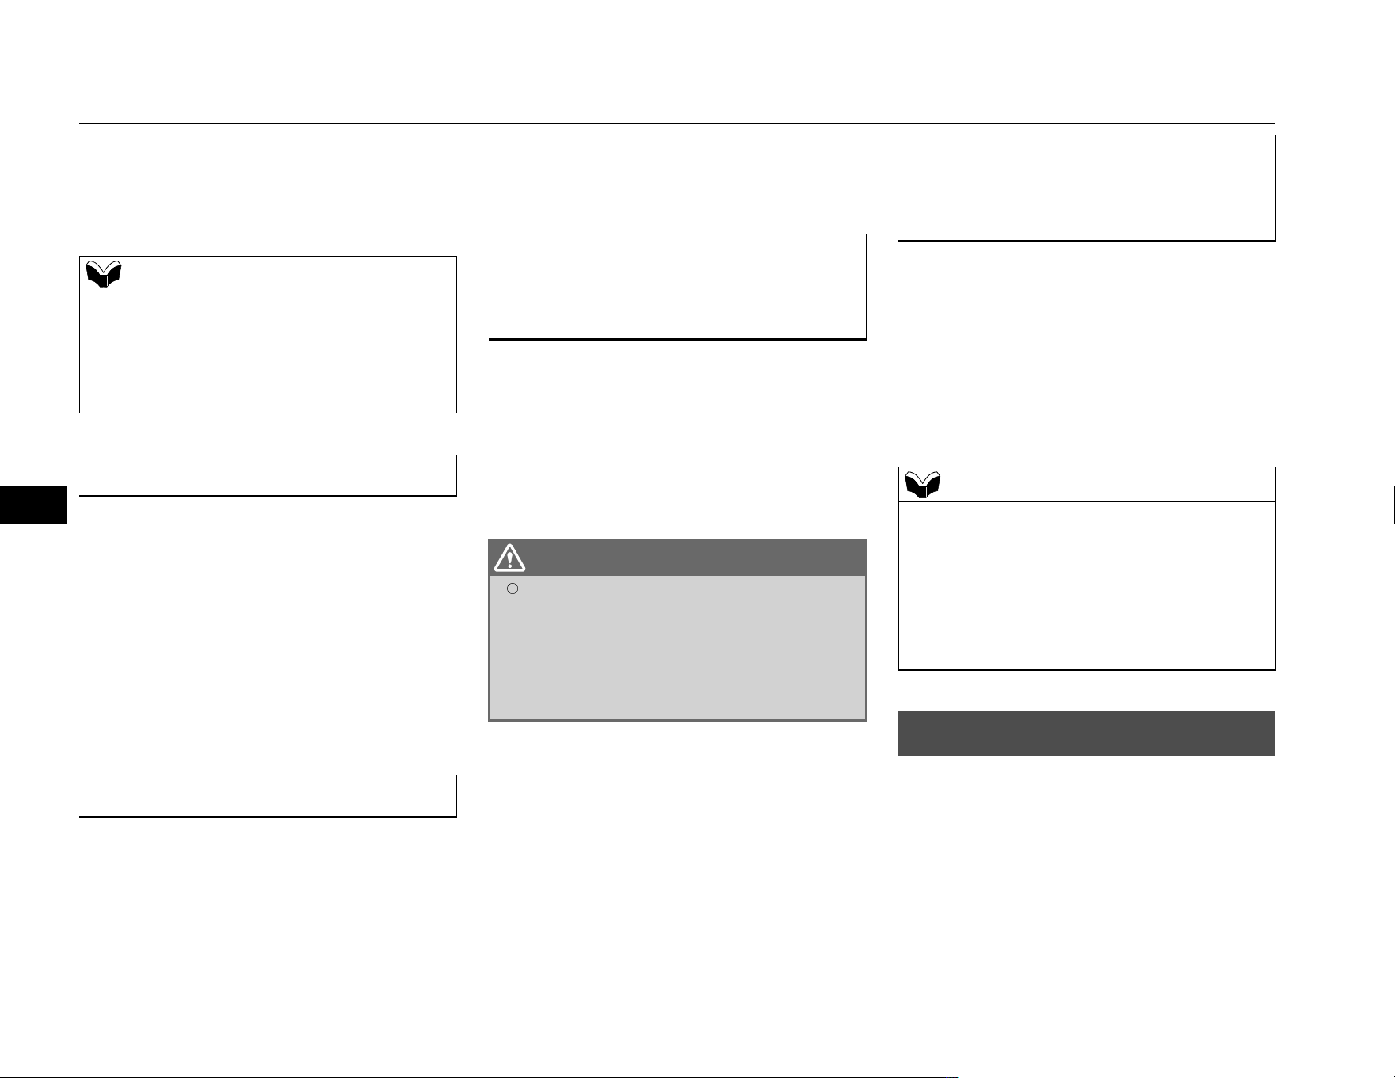Viewport: 1395px width, 1078px height.
Task: Click the warning triangle caution icon
Action: pyautogui.click(x=509, y=558)
